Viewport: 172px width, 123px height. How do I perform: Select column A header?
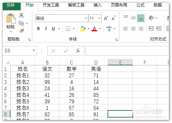pos(23,62)
